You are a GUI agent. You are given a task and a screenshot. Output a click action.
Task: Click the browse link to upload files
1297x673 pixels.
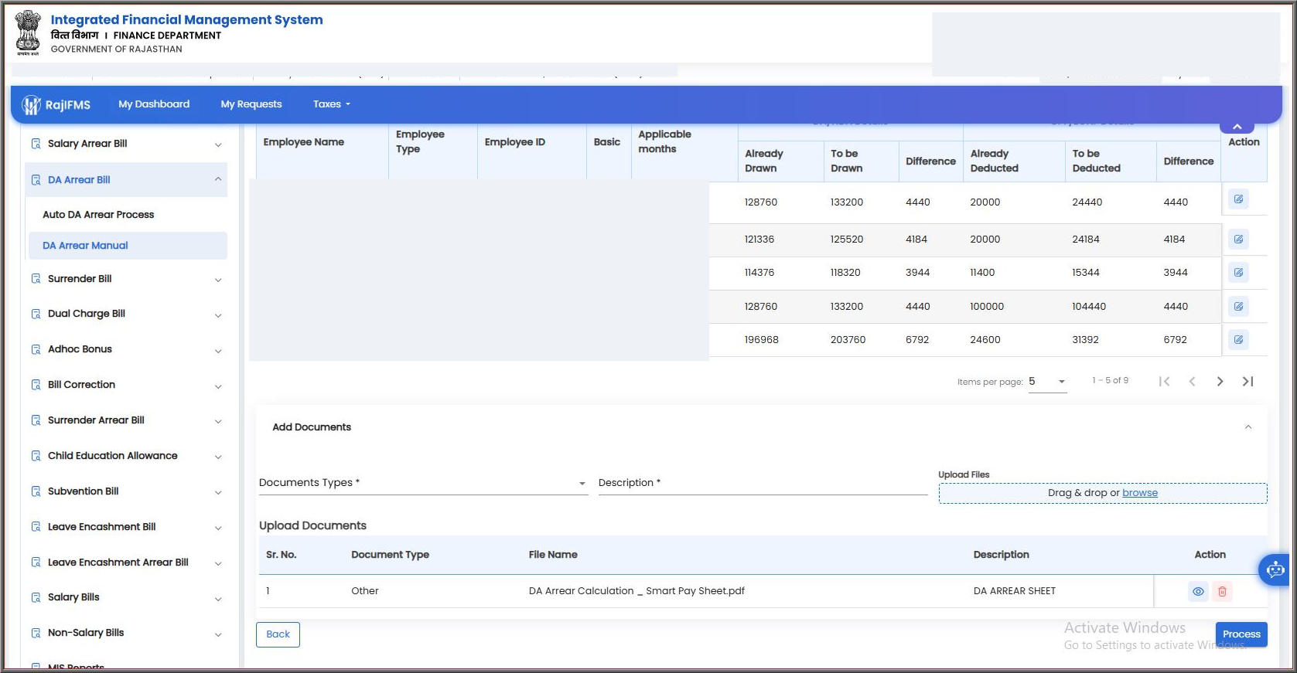click(x=1140, y=493)
